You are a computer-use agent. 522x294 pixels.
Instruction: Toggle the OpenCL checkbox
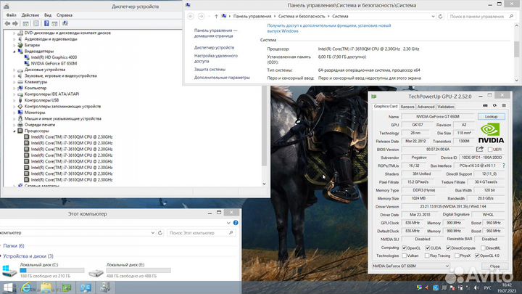[x=404, y=248]
